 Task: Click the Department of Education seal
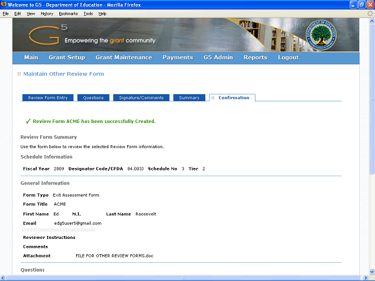(x=321, y=35)
